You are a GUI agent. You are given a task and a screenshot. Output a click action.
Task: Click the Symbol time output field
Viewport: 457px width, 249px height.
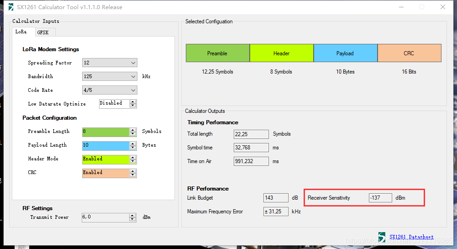251,148
